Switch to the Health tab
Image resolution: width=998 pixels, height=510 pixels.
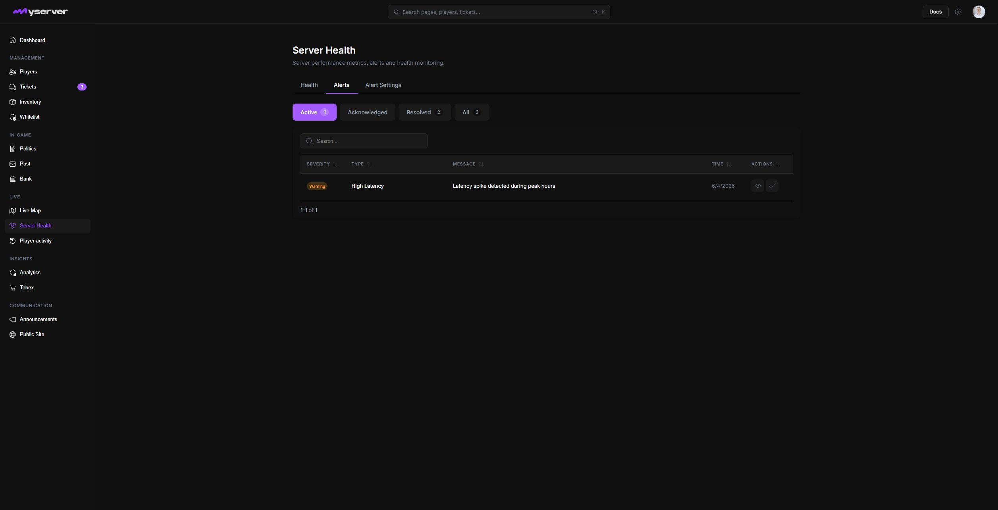(x=309, y=85)
